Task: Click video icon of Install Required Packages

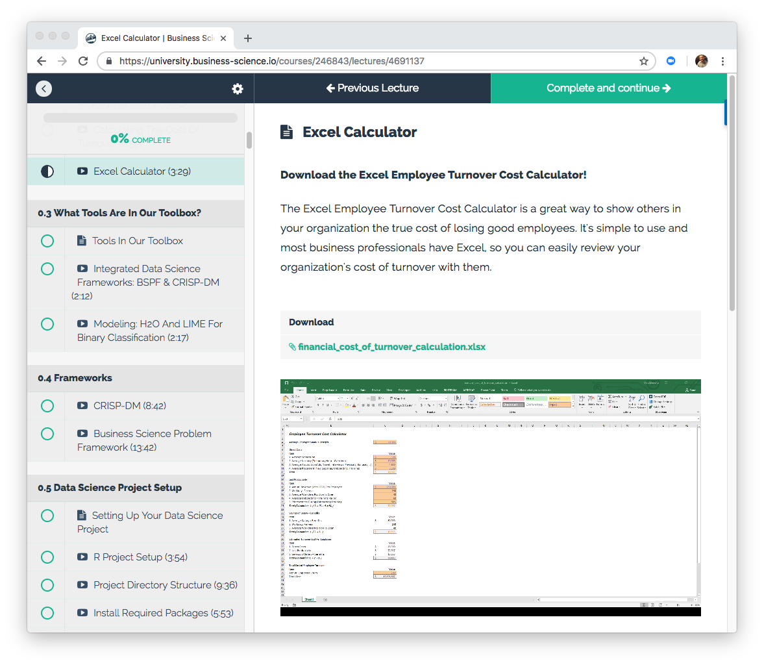Action: (x=82, y=613)
